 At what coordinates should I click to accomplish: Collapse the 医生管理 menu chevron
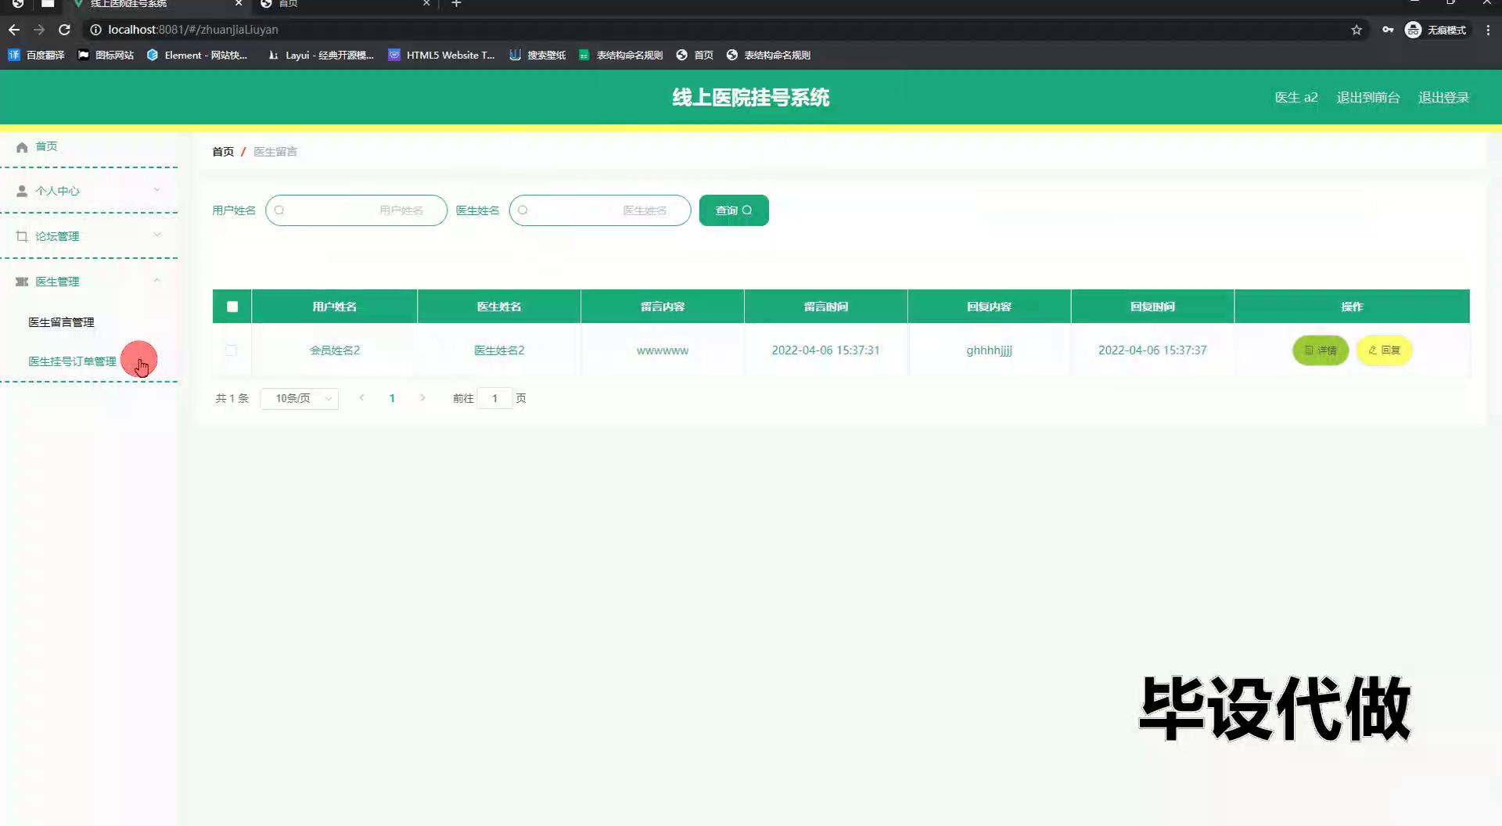click(157, 281)
